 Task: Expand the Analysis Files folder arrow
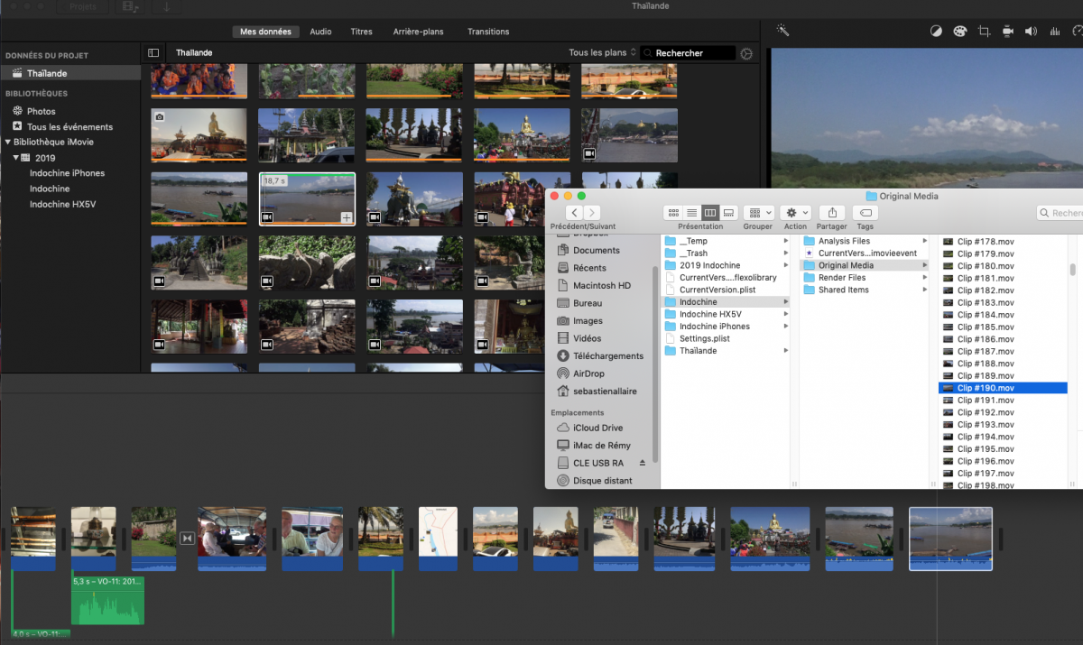(924, 242)
